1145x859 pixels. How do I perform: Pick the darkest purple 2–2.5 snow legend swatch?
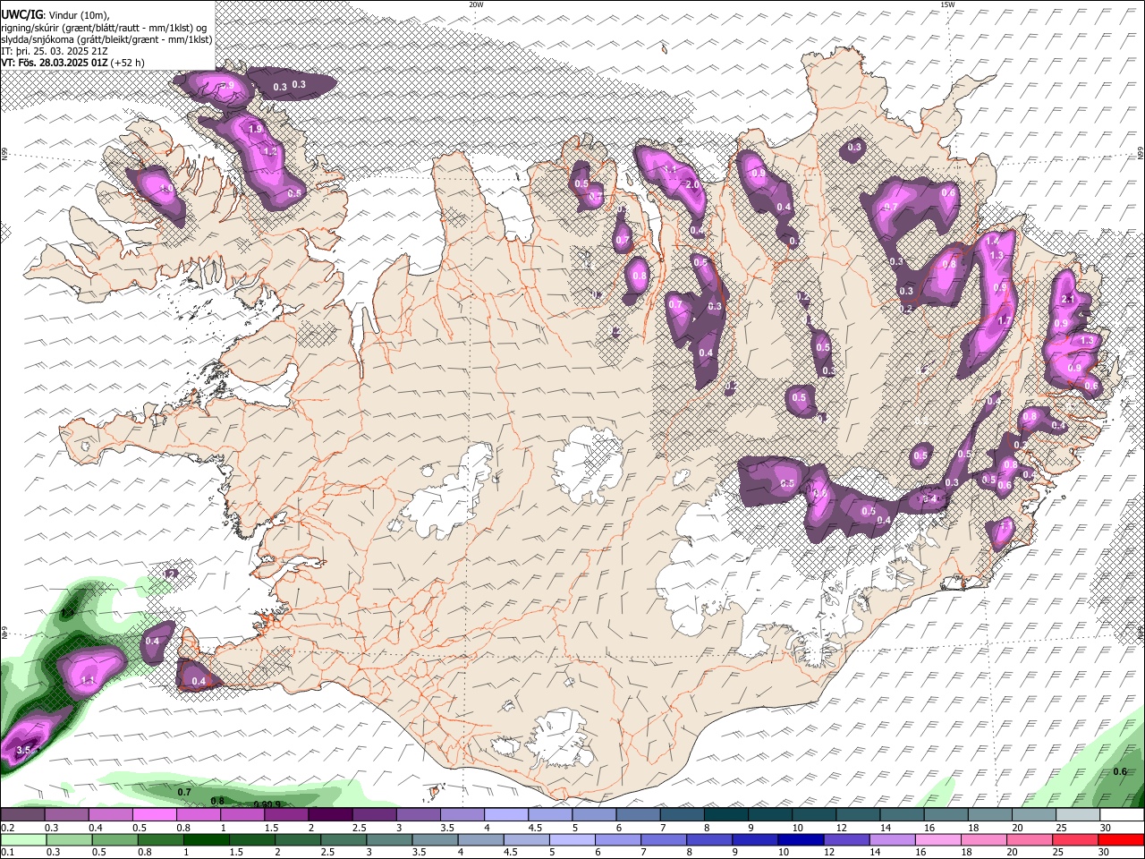click(x=330, y=815)
